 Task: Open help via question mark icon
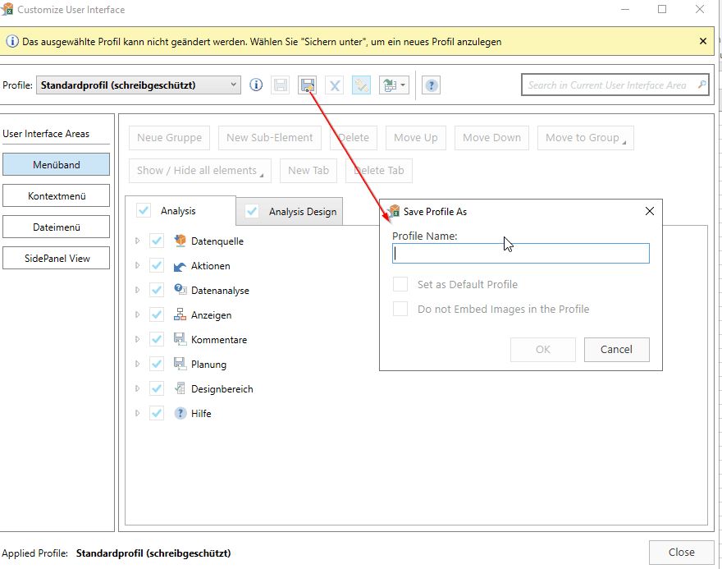(431, 85)
